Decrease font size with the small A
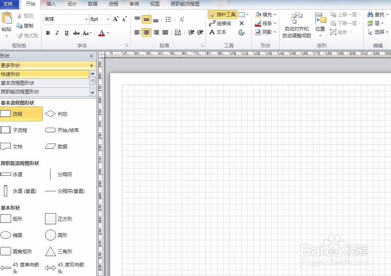Viewport: 391px width, 276px height. click(124, 19)
